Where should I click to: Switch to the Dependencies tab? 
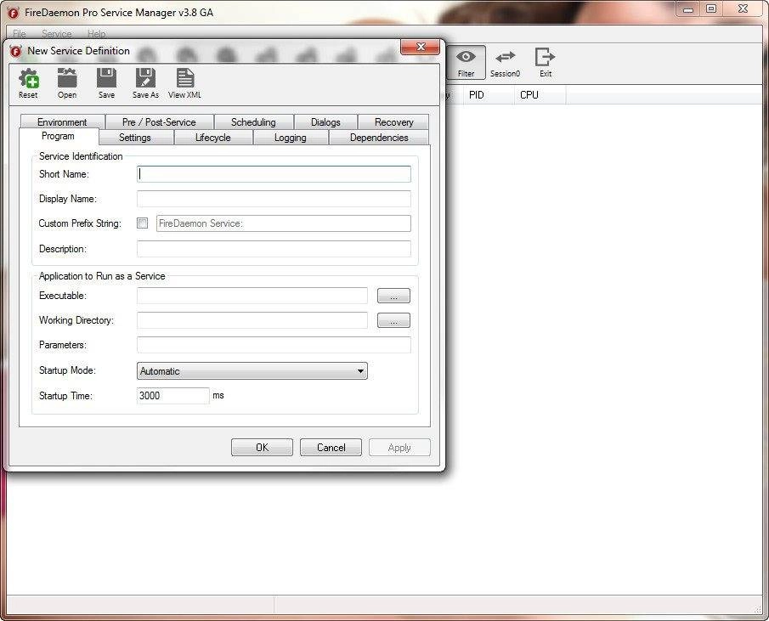379,138
